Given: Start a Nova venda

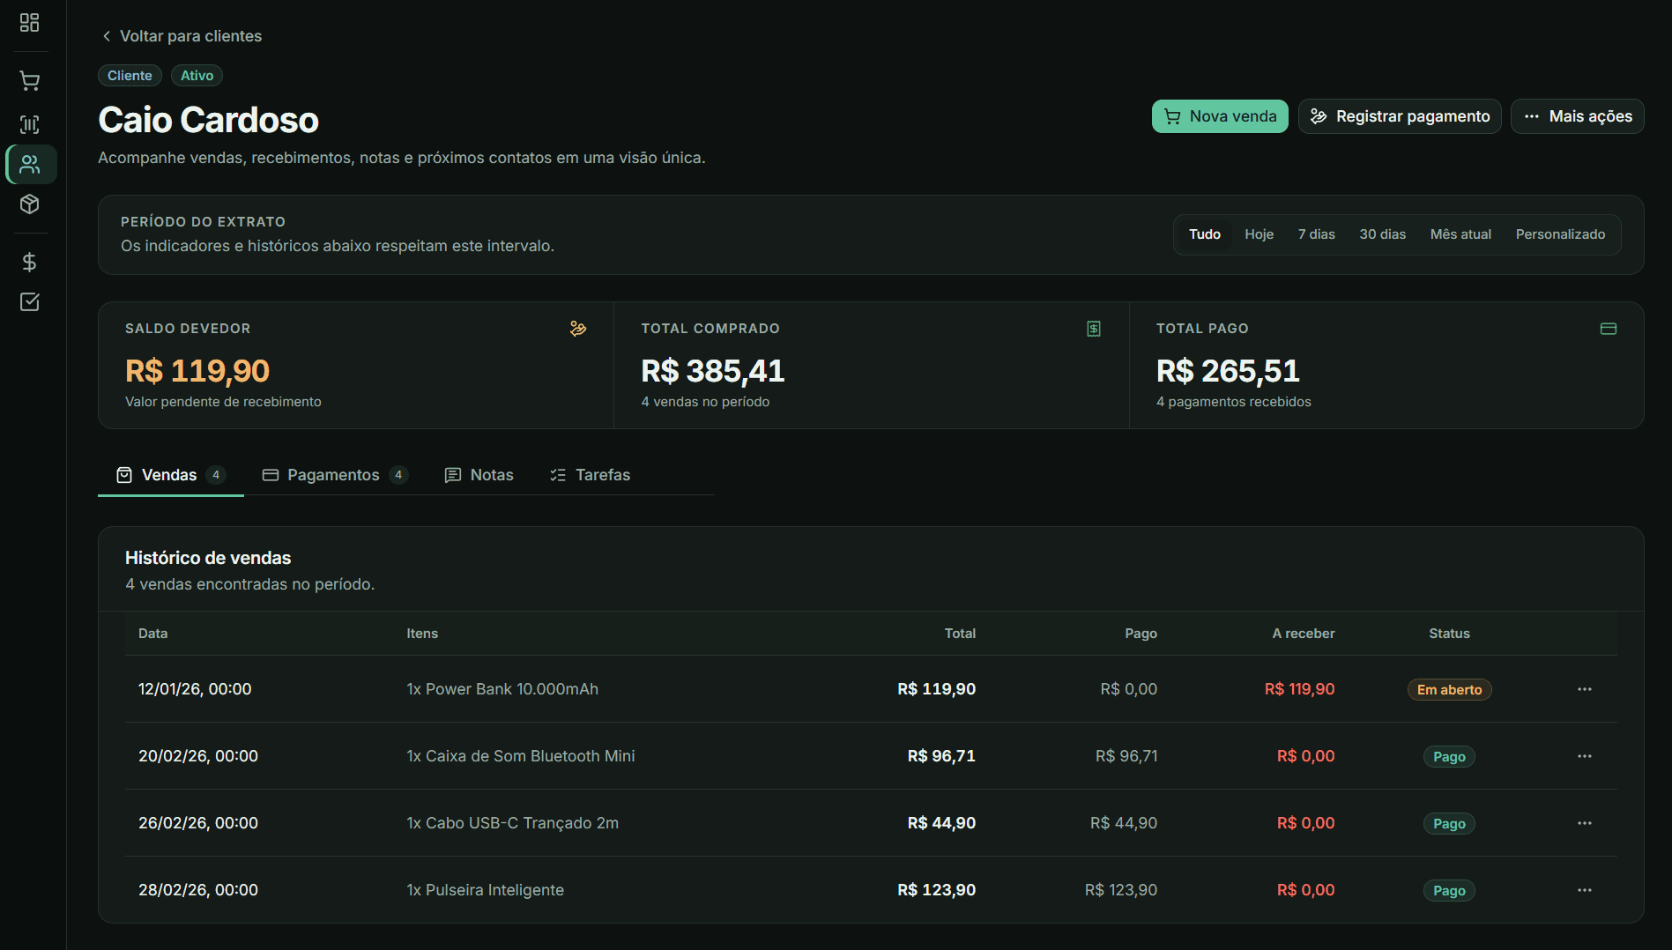Looking at the screenshot, I should (x=1220, y=116).
